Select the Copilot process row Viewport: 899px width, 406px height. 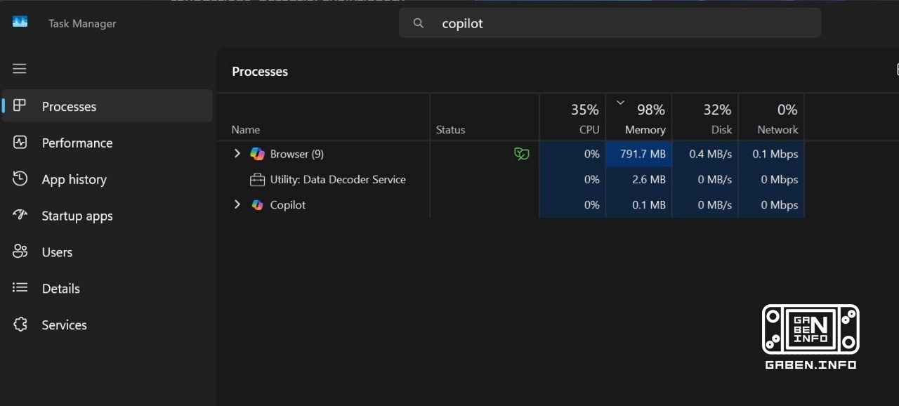511,205
